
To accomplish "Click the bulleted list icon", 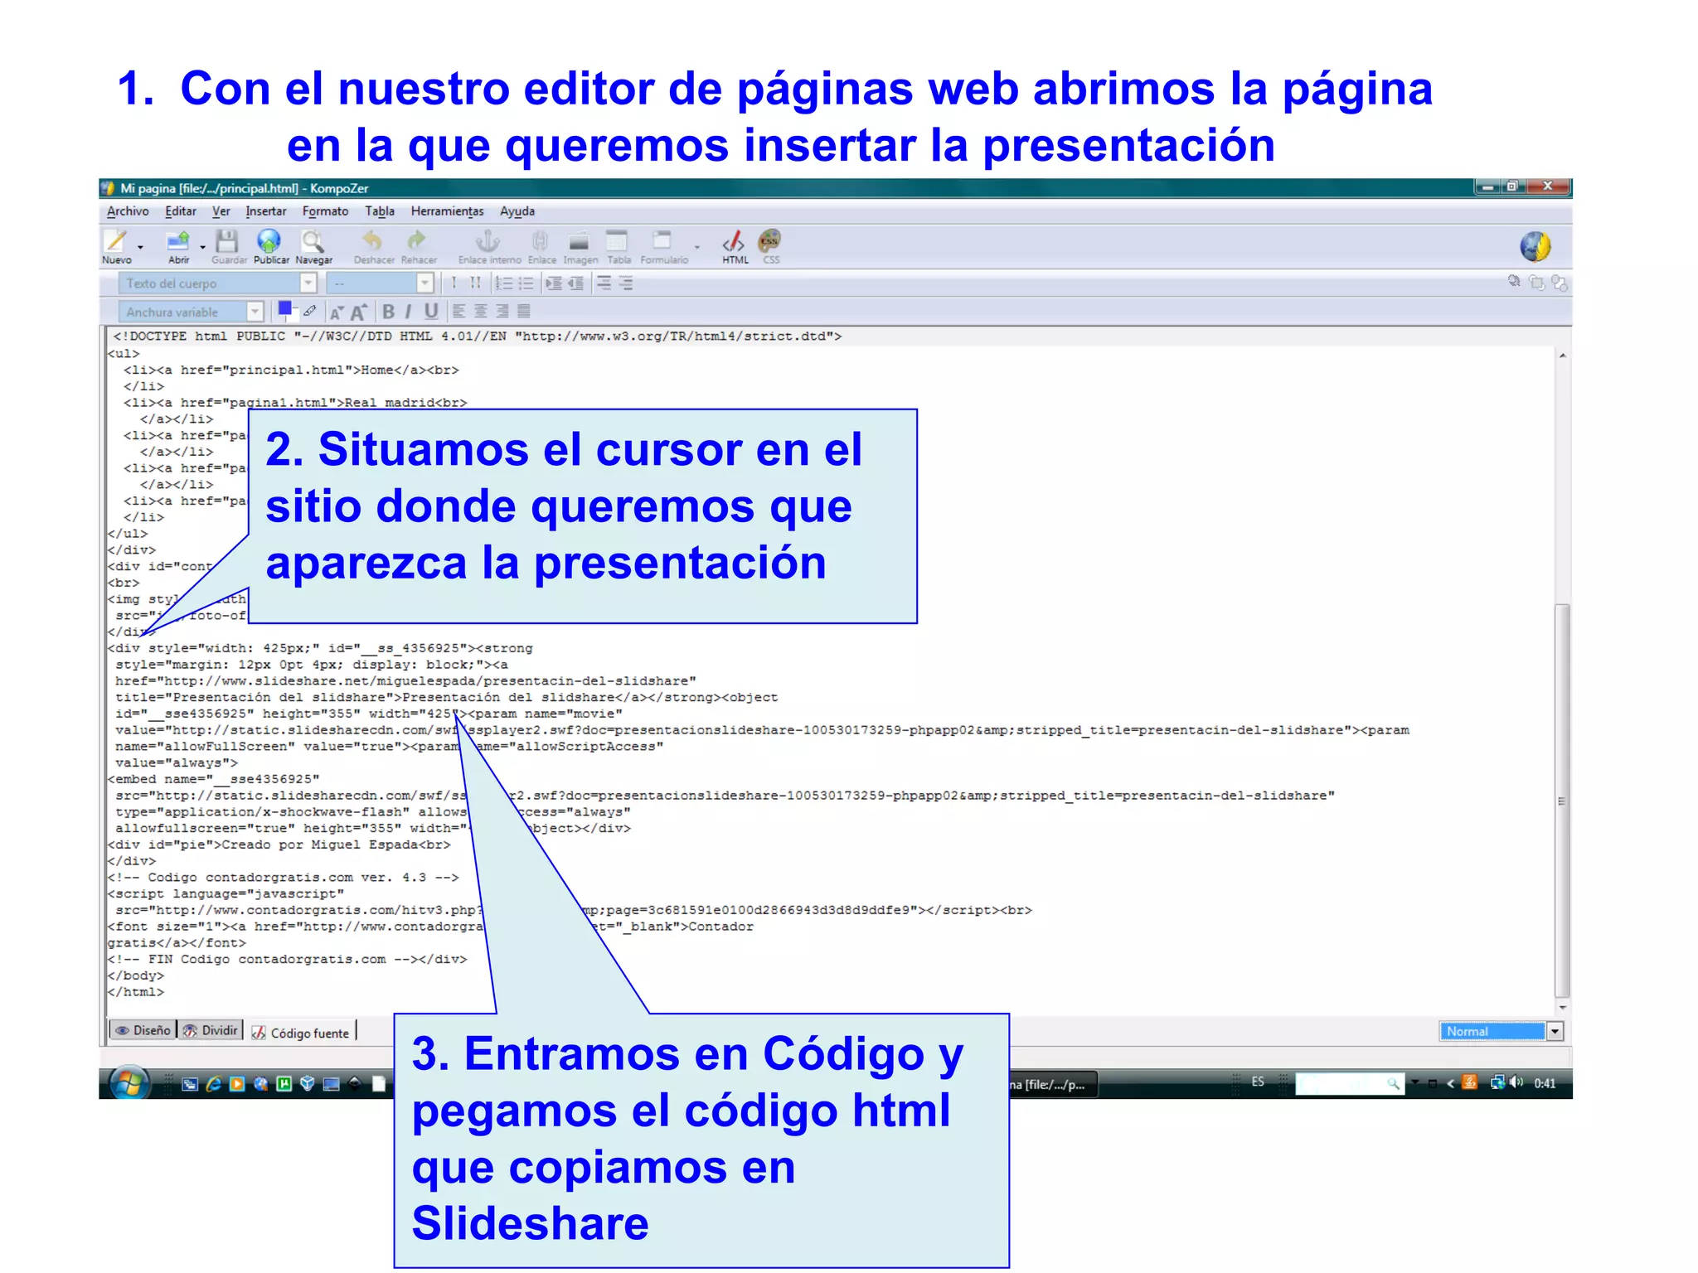I will coord(526,283).
